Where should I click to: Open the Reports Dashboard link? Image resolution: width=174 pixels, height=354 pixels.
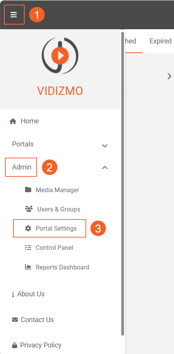[62, 267]
